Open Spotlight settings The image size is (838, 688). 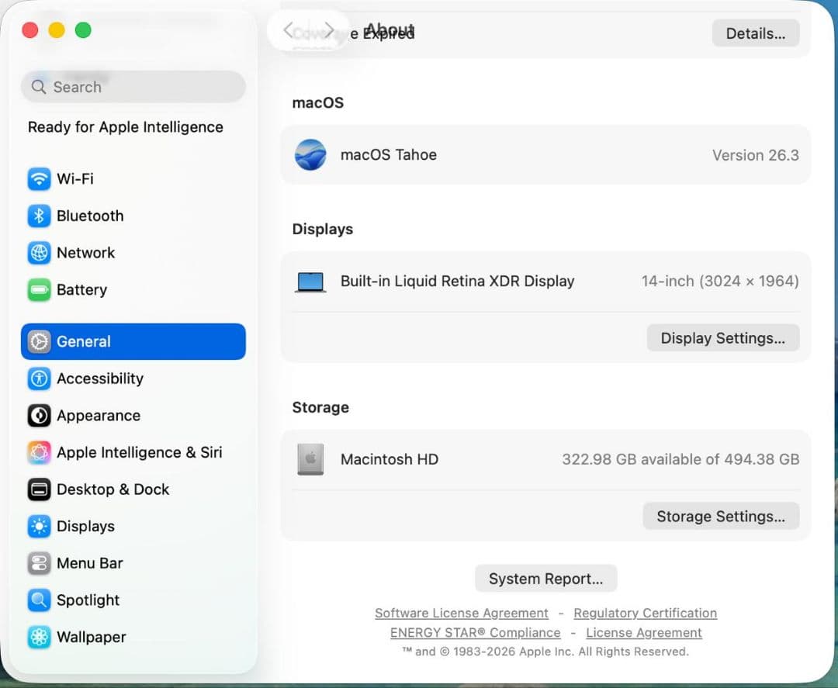(x=39, y=600)
